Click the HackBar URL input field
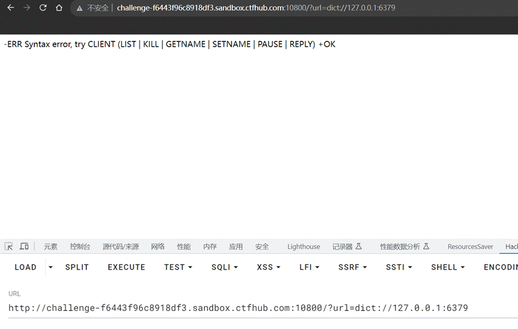518x329 pixels. coord(238,308)
